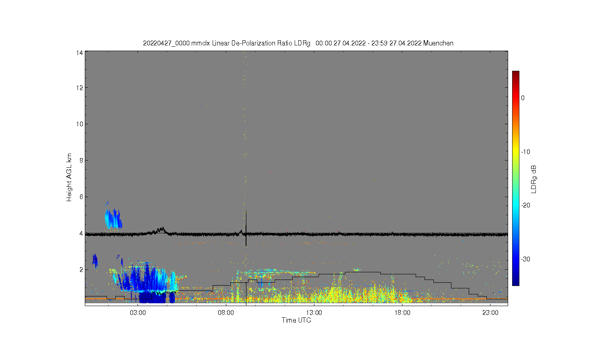
Task: Click the height tick label 10
Action: click(x=80, y=124)
